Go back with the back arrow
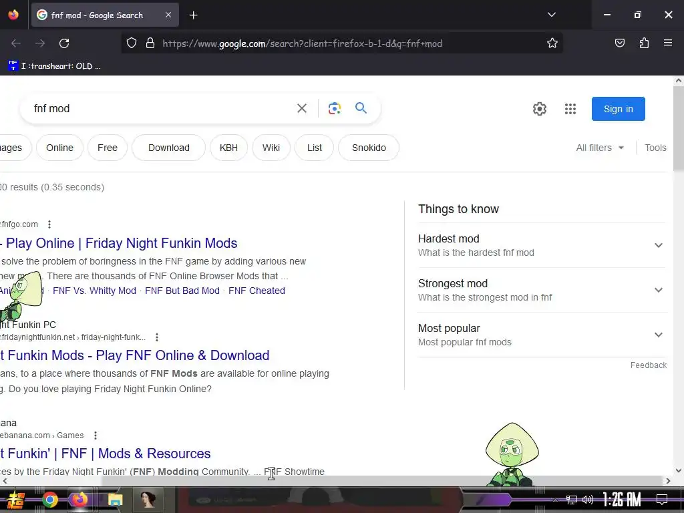 click(x=16, y=43)
